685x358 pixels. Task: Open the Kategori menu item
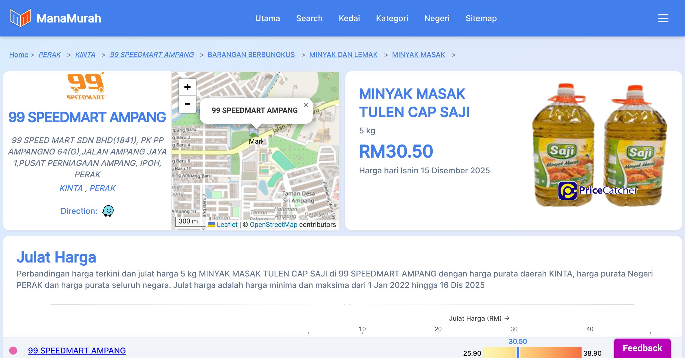[x=392, y=18]
